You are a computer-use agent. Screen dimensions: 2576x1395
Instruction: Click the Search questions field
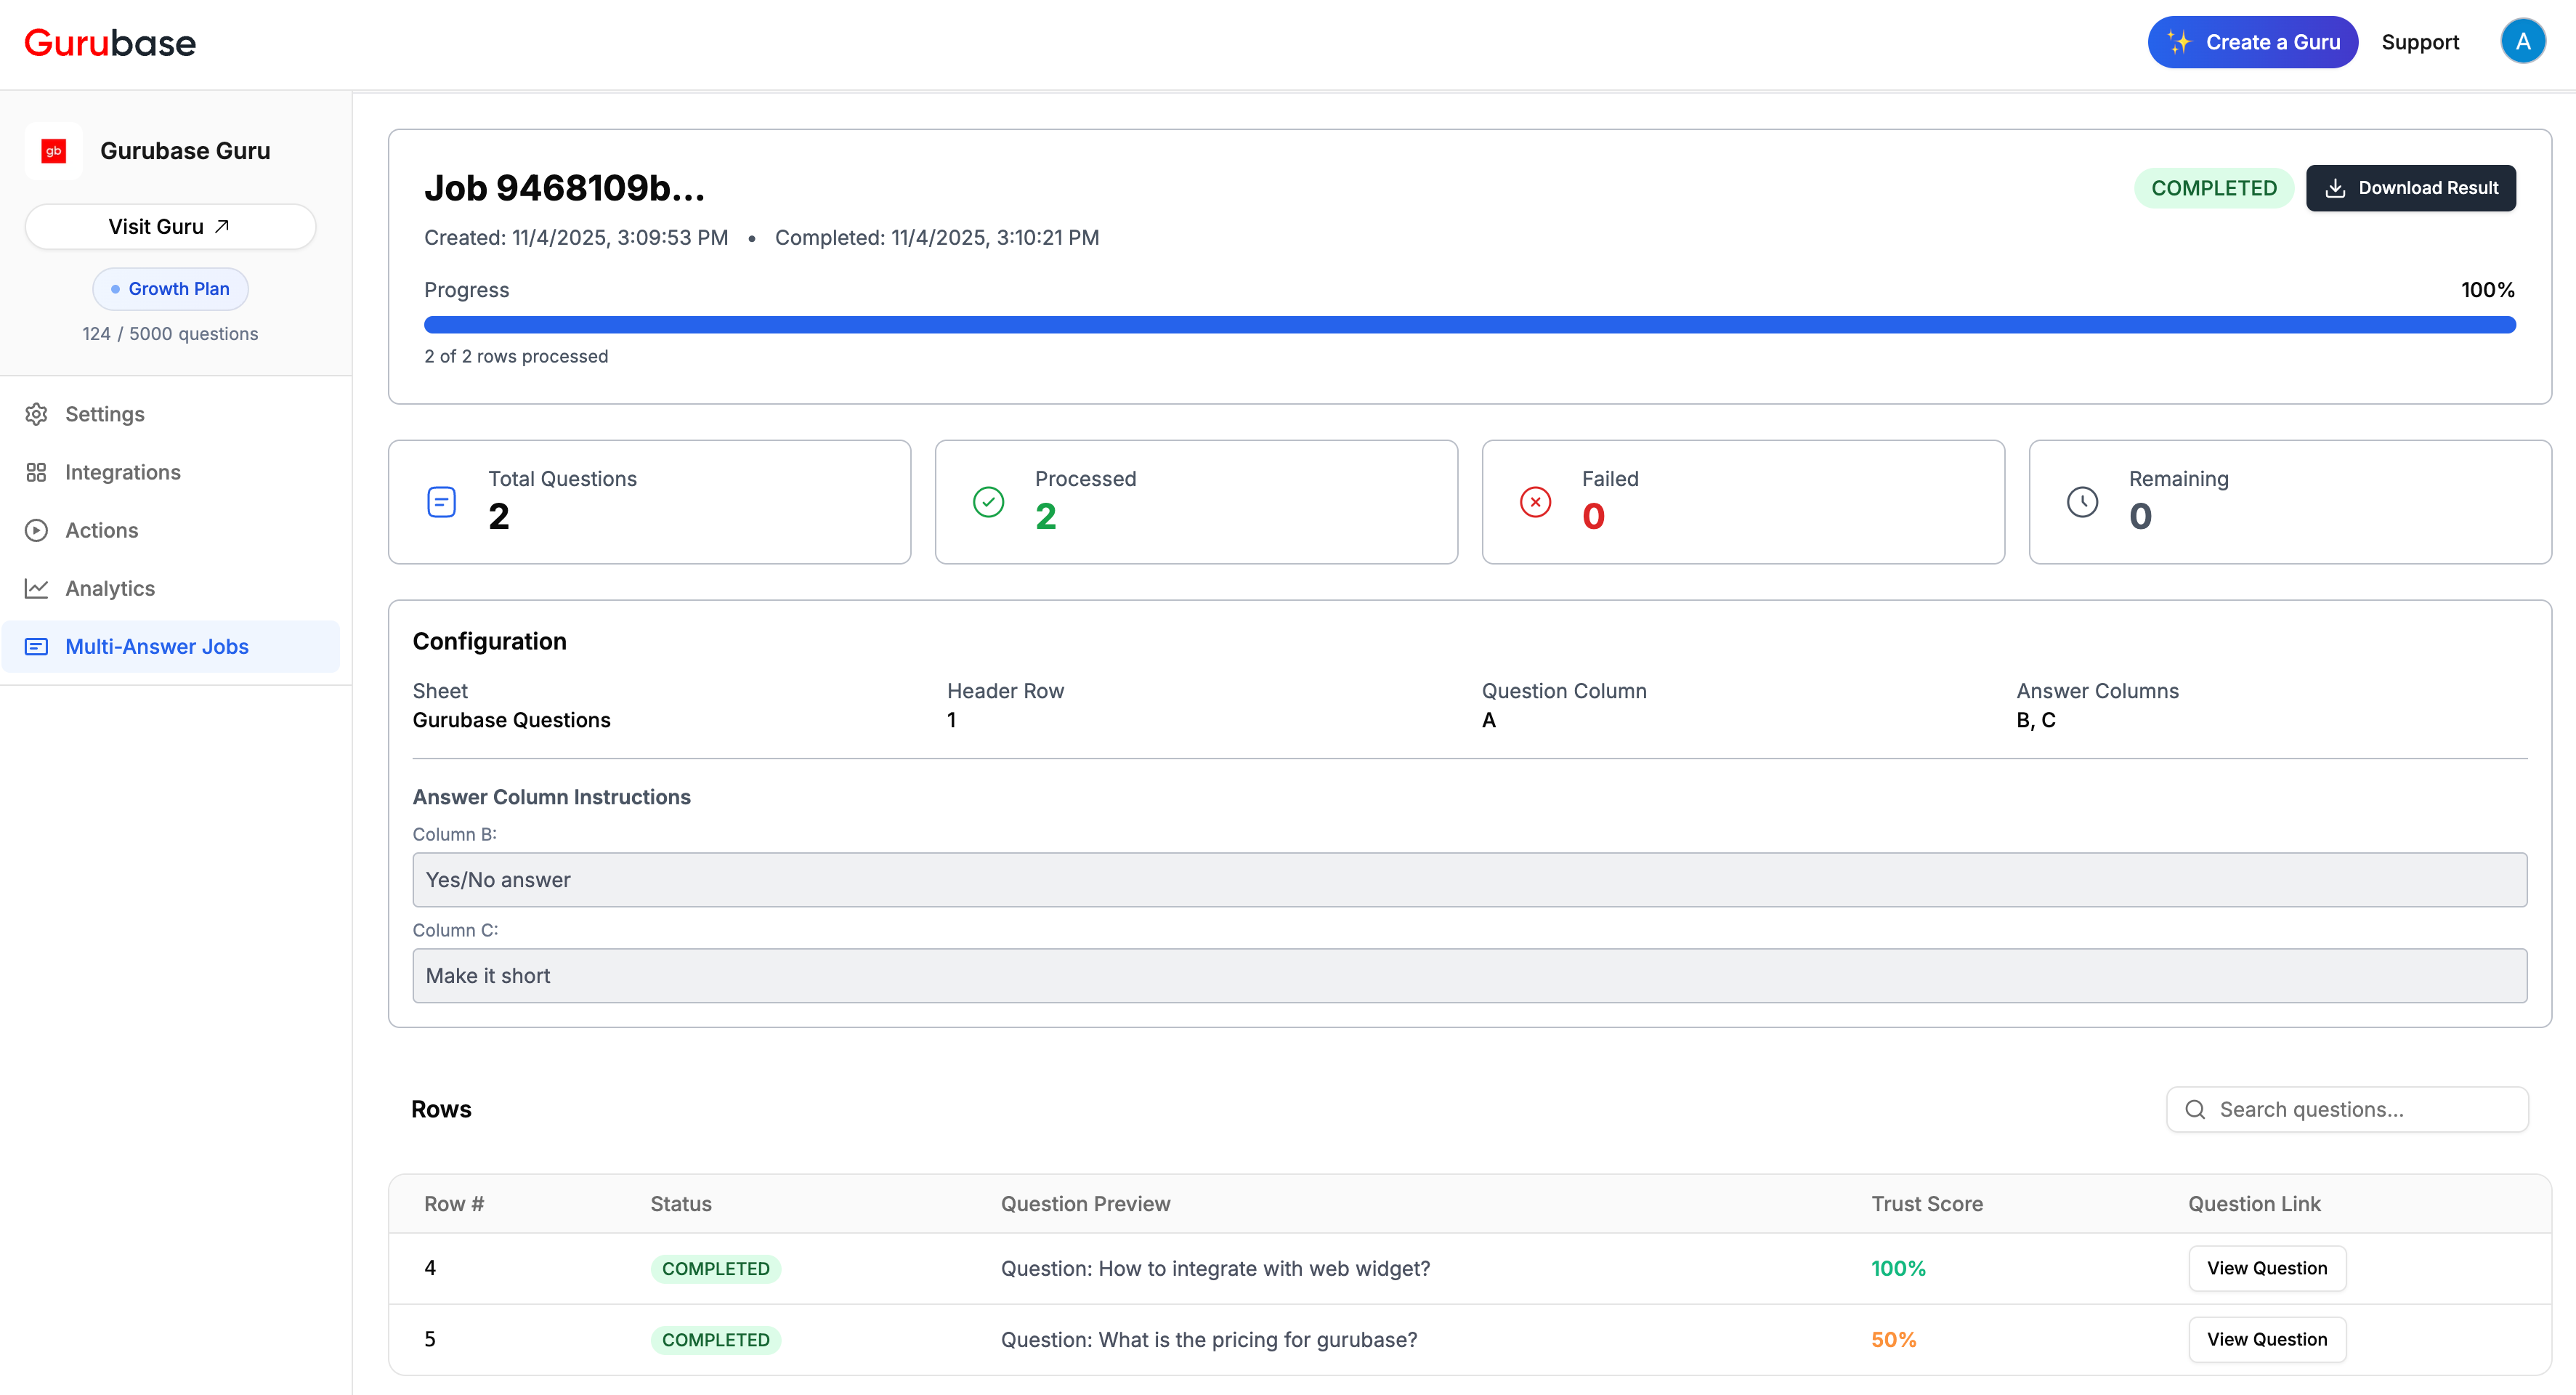(2347, 1109)
